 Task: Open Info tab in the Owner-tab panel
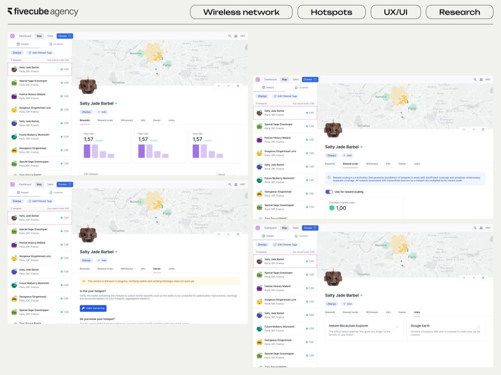[x=143, y=268]
